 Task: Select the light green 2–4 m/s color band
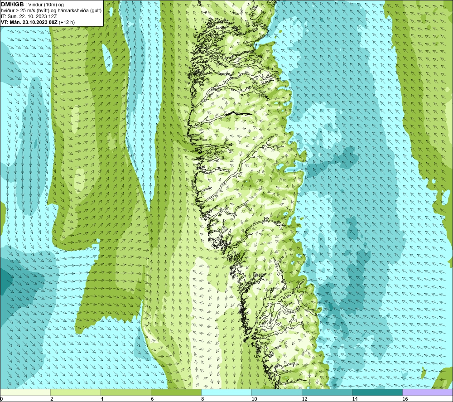[75, 392]
